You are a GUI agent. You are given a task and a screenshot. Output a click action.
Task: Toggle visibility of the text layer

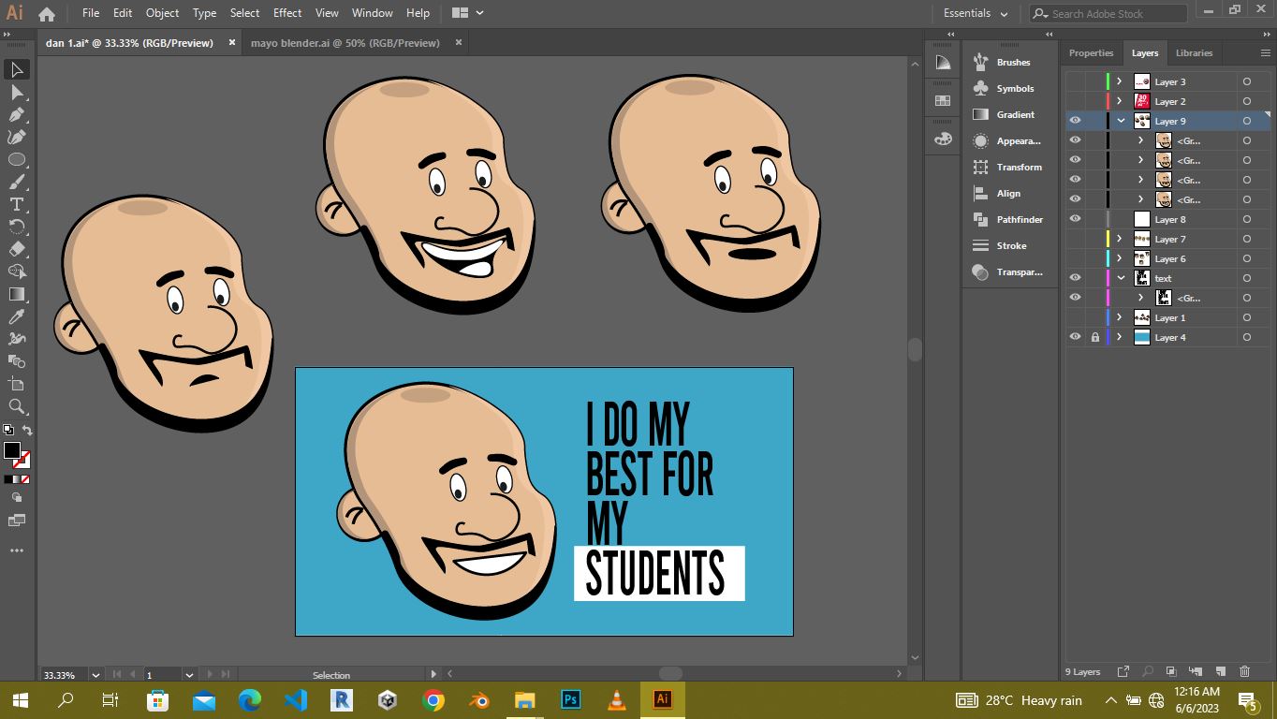pos(1075,278)
